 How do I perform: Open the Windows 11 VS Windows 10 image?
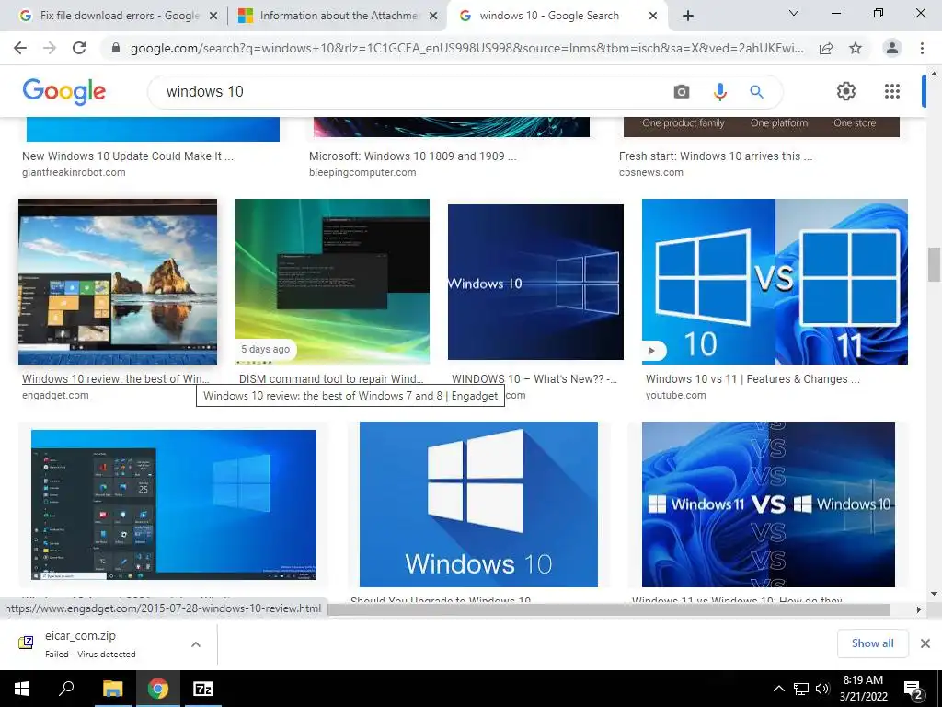click(x=768, y=504)
